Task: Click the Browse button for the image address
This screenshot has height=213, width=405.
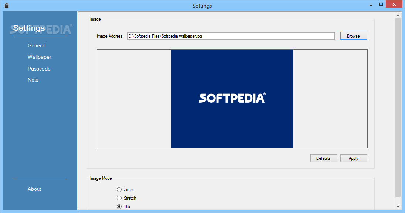Action: click(x=353, y=36)
